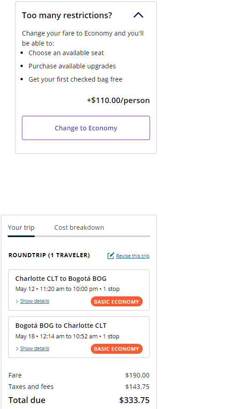
Task: Click Basic Economy badge on outbound flight
Action: point(117,301)
